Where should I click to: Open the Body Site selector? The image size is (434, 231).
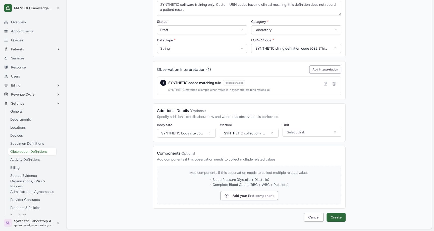186,133
